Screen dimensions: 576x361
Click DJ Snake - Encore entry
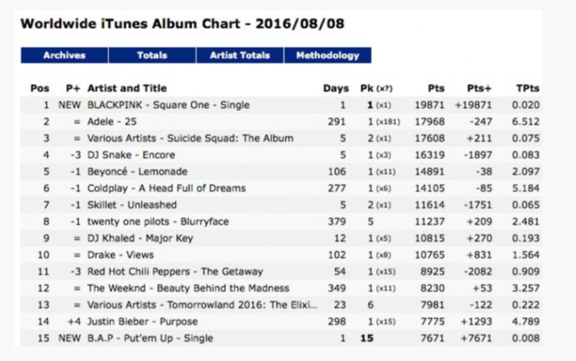(131, 155)
